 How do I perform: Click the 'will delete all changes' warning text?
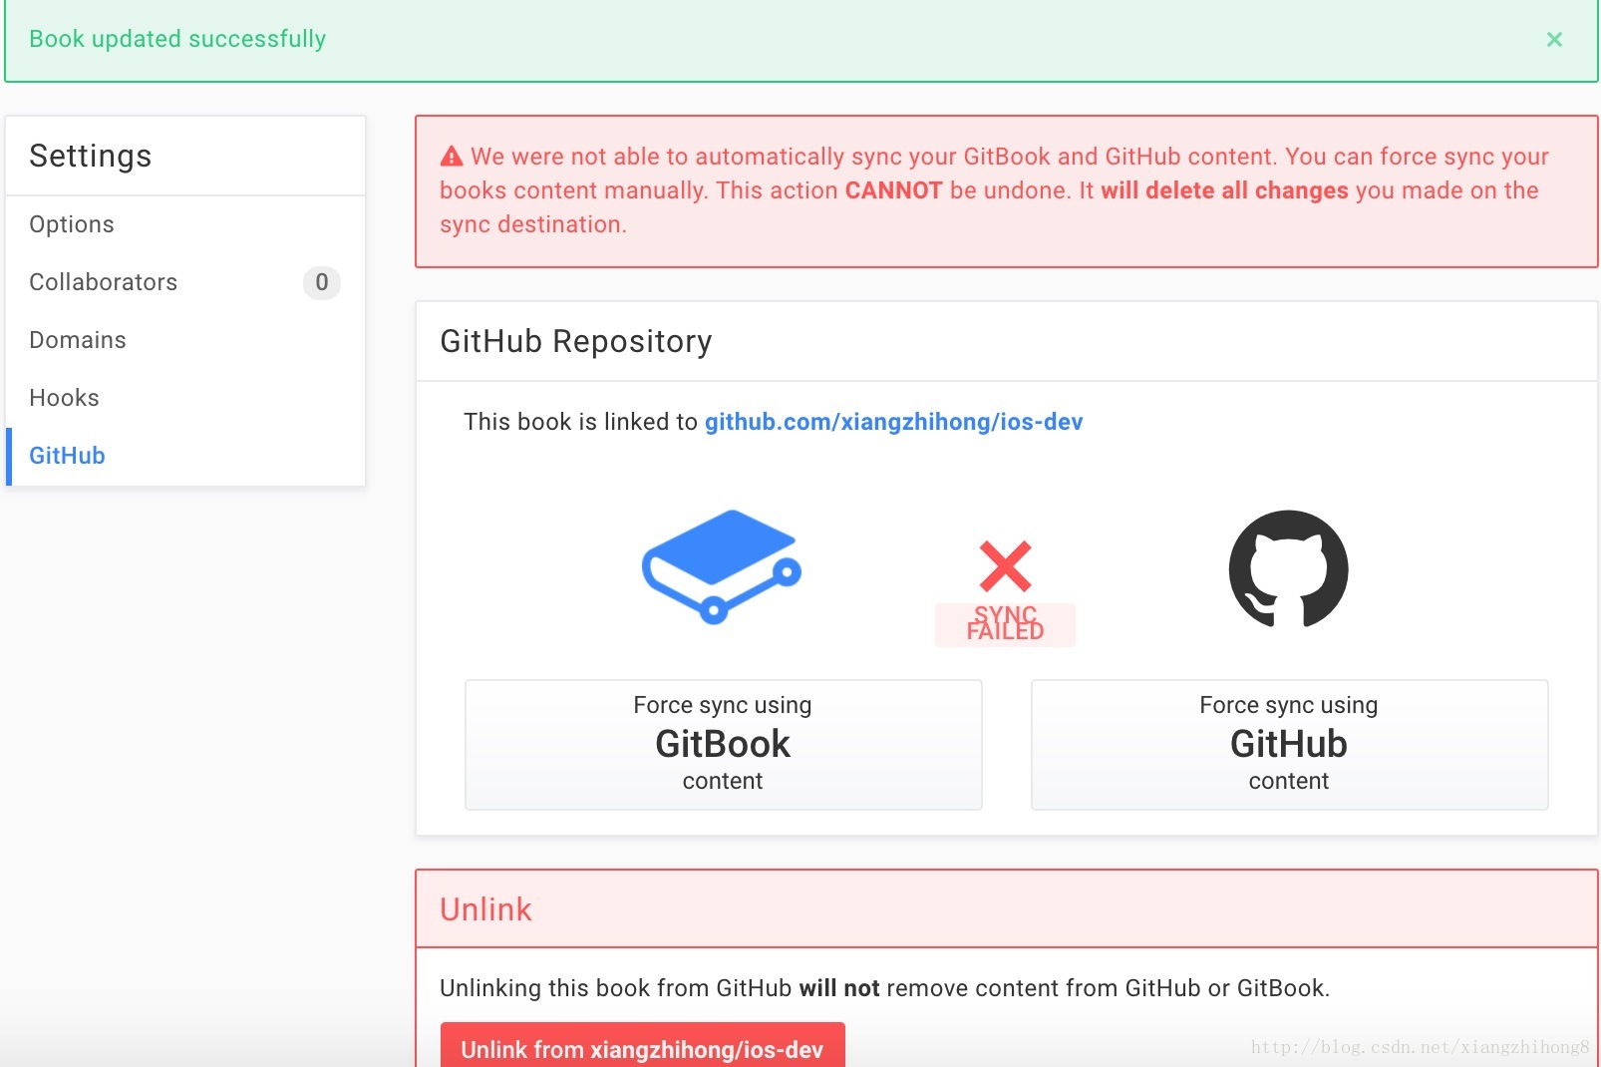coord(1224,190)
